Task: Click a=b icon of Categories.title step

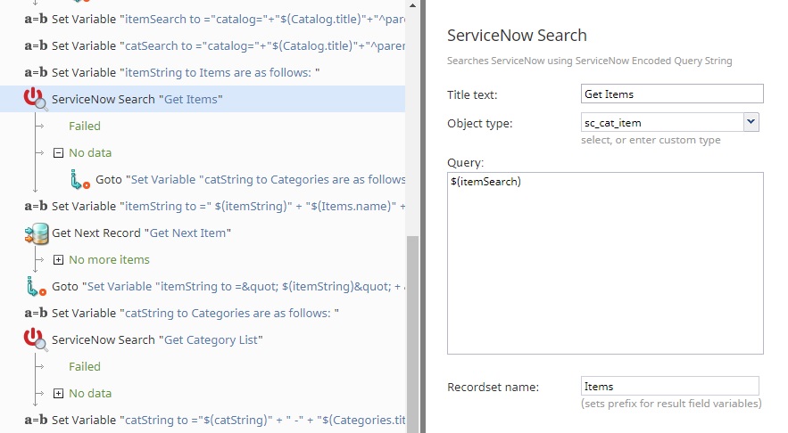Action: click(37, 420)
